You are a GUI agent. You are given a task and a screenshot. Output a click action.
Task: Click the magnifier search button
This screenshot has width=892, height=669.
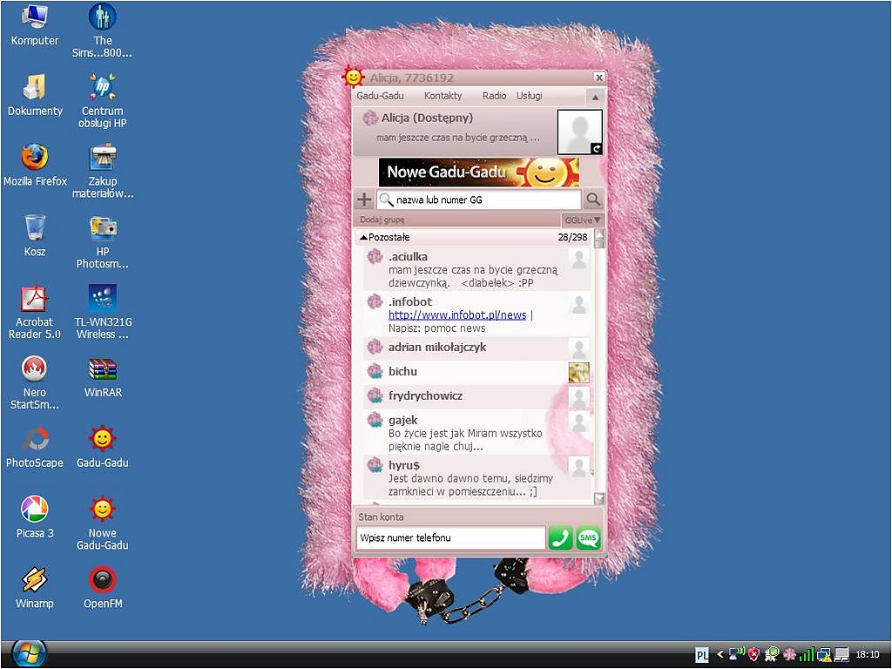[592, 199]
